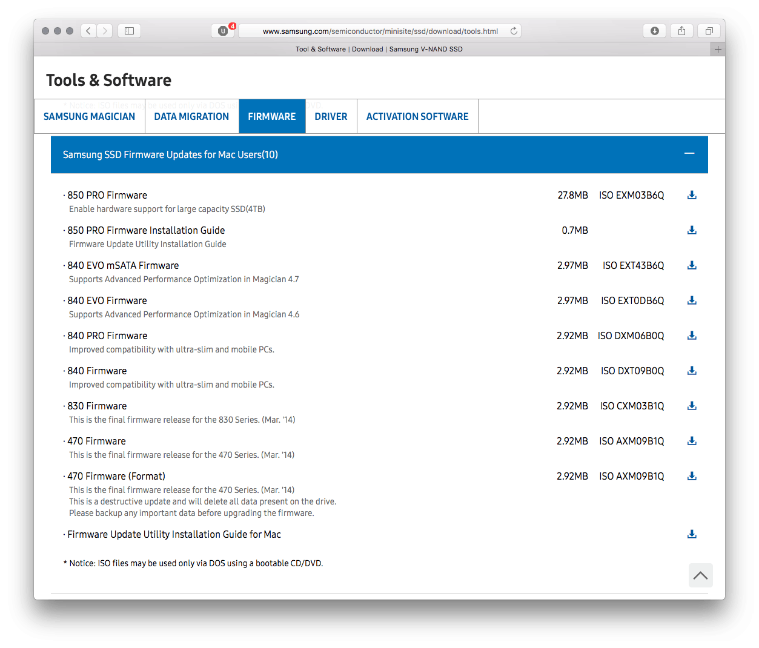Viewport: 759px width, 648px height.
Task: Show all tabs overview
Action: (x=709, y=31)
